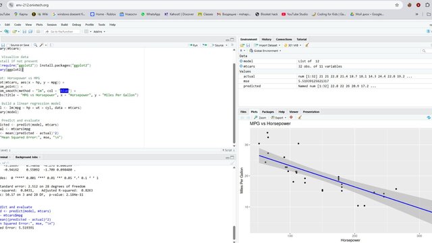Open the YouTube Studio bookmark
Viewport: 432px width, 243px height.
click(x=294, y=14)
